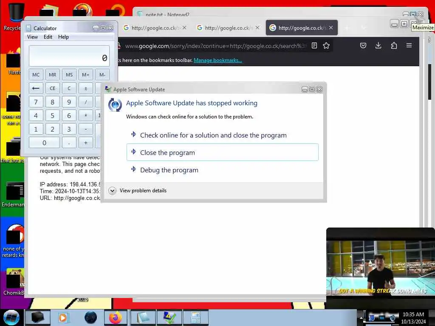Open the Enderman desktop icon
Viewport: 435px width, 326px height.
click(13, 194)
